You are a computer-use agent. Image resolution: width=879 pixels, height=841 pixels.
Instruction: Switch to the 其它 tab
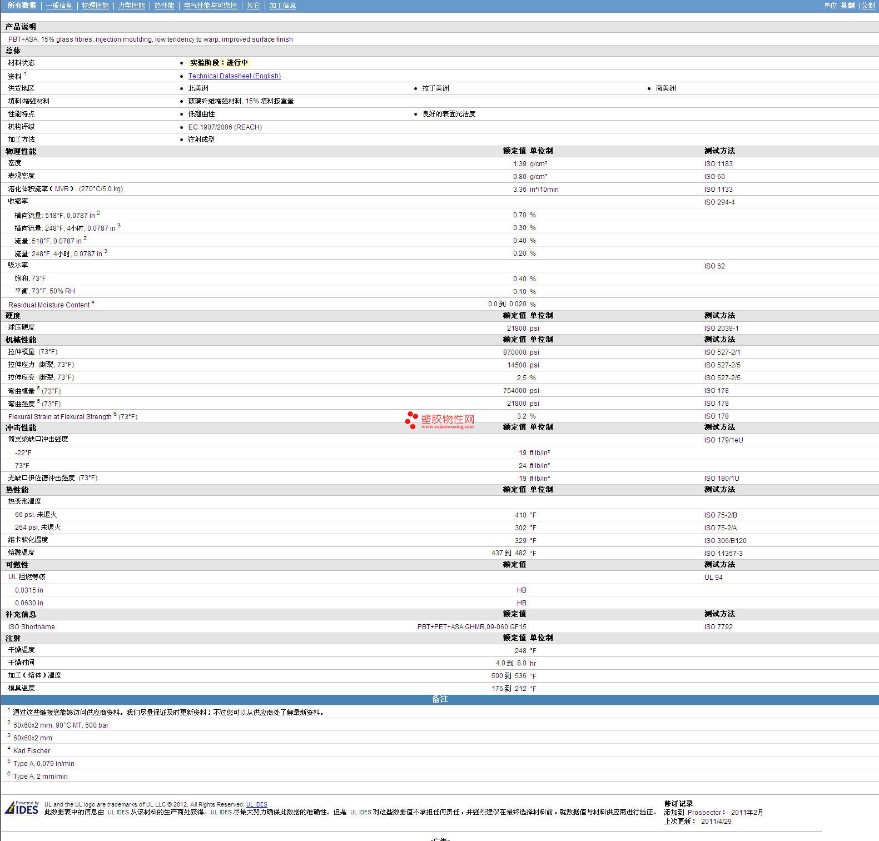[253, 6]
